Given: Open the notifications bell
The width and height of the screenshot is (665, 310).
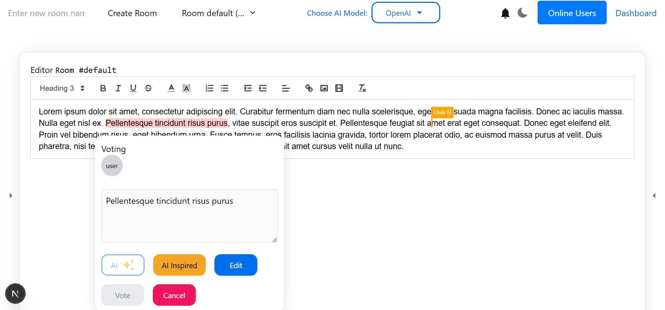Looking at the screenshot, I should [505, 13].
